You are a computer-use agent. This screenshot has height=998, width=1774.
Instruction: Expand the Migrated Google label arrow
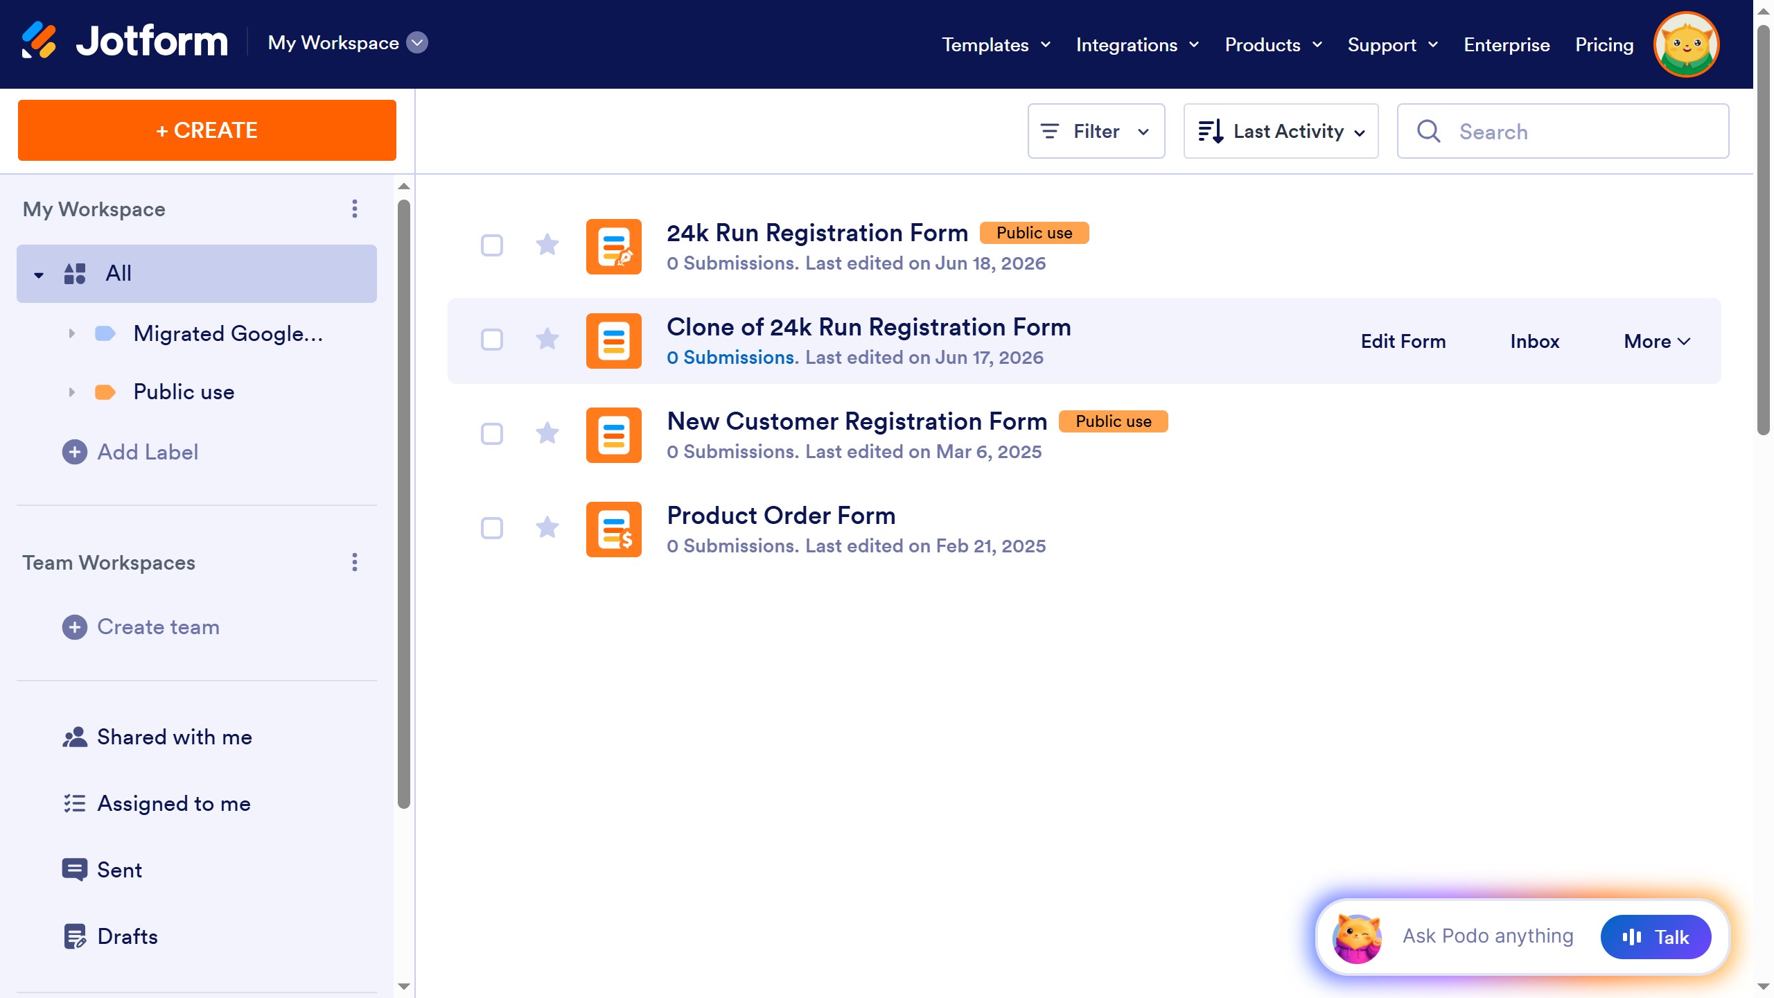coord(71,333)
